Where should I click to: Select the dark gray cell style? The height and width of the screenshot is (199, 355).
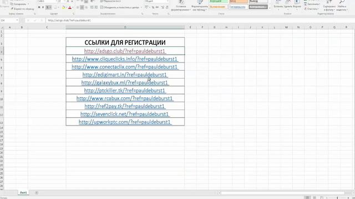258,7
